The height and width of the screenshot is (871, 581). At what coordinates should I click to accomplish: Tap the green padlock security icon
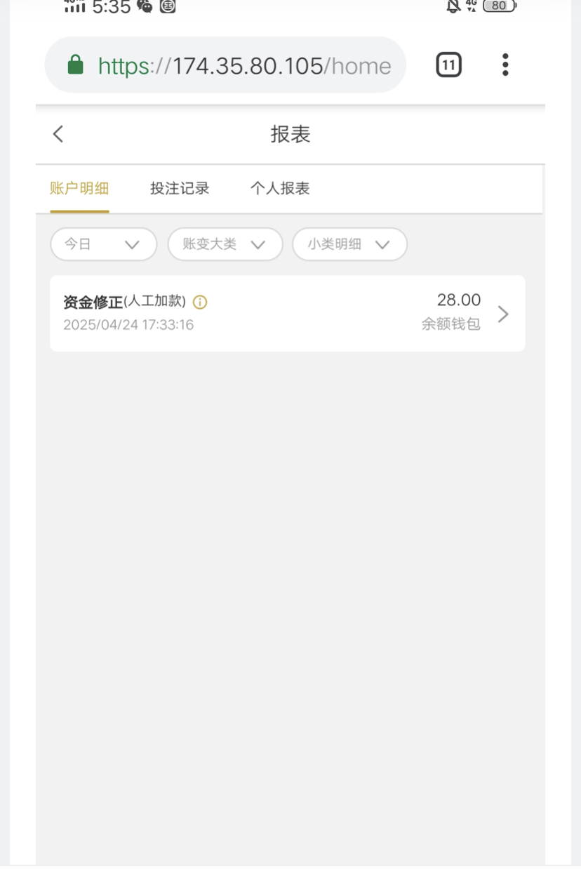tap(75, 65)
